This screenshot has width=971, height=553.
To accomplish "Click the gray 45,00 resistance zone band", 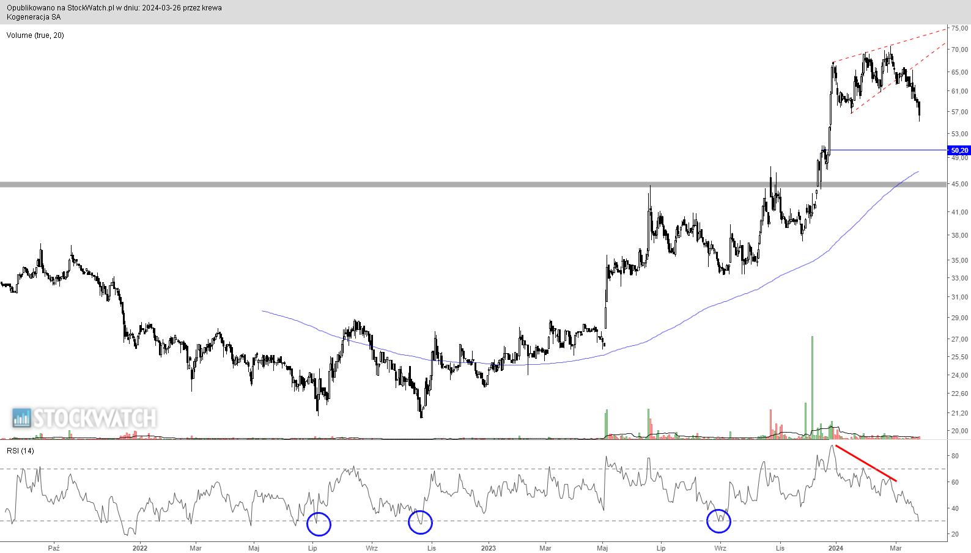I will pyautogui.click(x=474, y=184).
